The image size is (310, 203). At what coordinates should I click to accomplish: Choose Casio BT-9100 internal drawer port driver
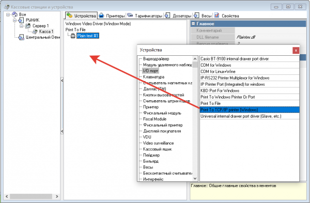250,59
